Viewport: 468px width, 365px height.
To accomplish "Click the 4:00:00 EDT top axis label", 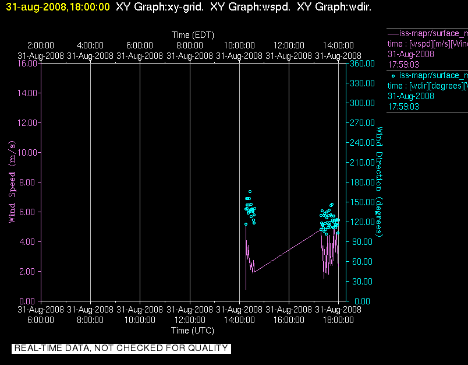I will 90,45.
